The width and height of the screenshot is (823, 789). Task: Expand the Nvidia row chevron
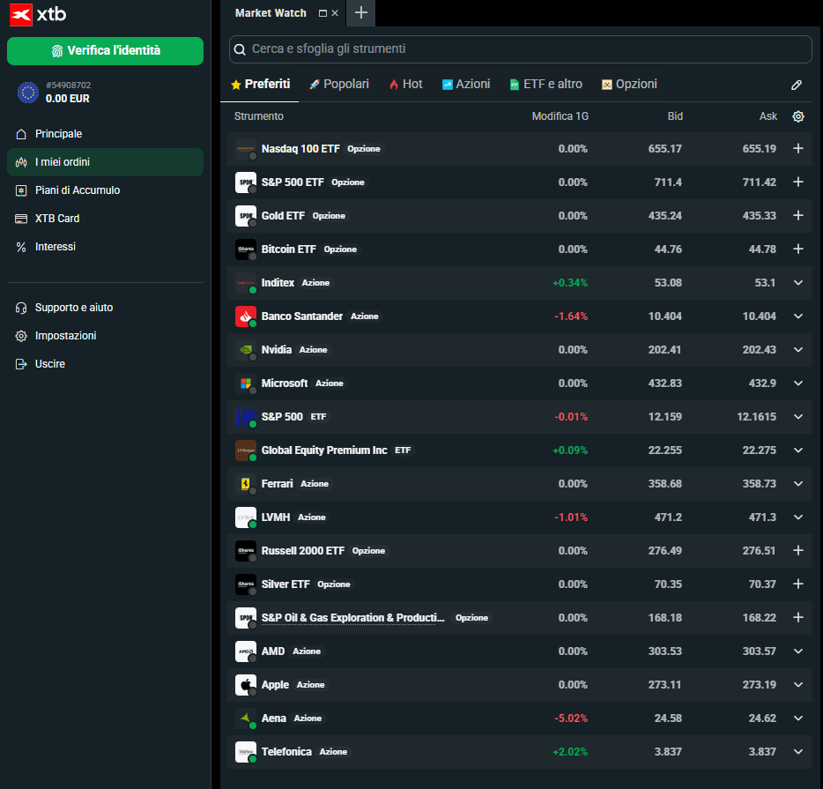point(797,350)
